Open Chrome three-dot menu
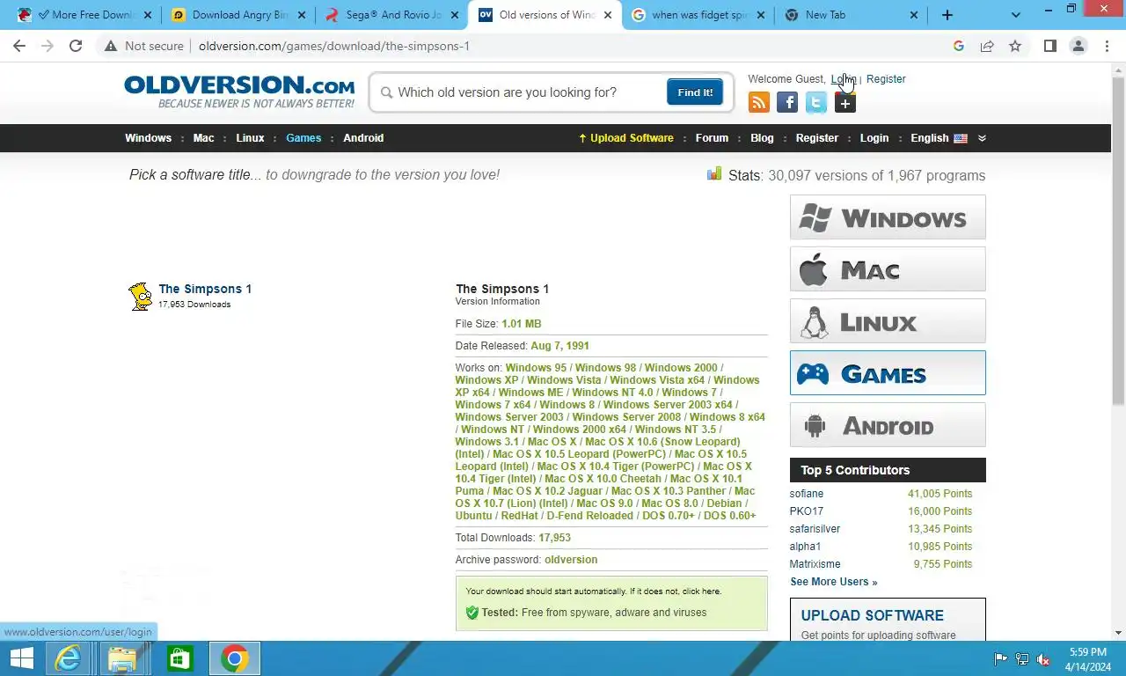Screen dimensions: 1126x676 tap(1107, 46)
